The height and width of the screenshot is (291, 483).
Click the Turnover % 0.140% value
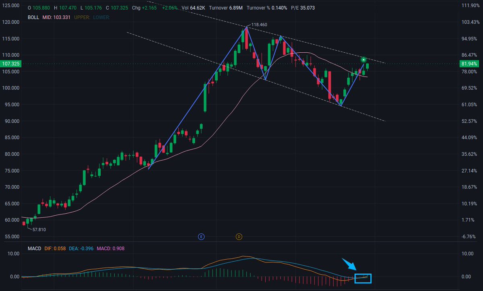coord(266,7)
